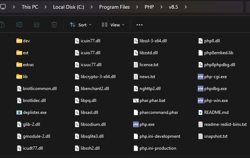Click the phpdbg.exe PHP logo icon
The width and height of the screenshot is (250, 158).
point(201,89)
